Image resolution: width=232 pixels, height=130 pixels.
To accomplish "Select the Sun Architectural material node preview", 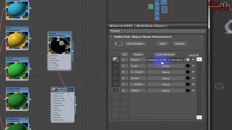I will (17, 40).
